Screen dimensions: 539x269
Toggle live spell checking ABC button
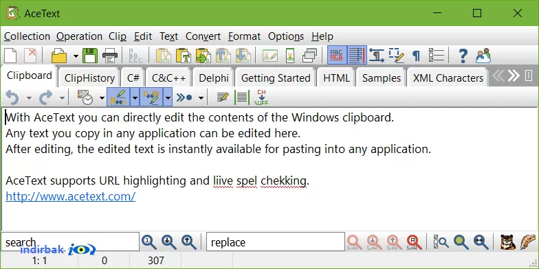(337, 56)
